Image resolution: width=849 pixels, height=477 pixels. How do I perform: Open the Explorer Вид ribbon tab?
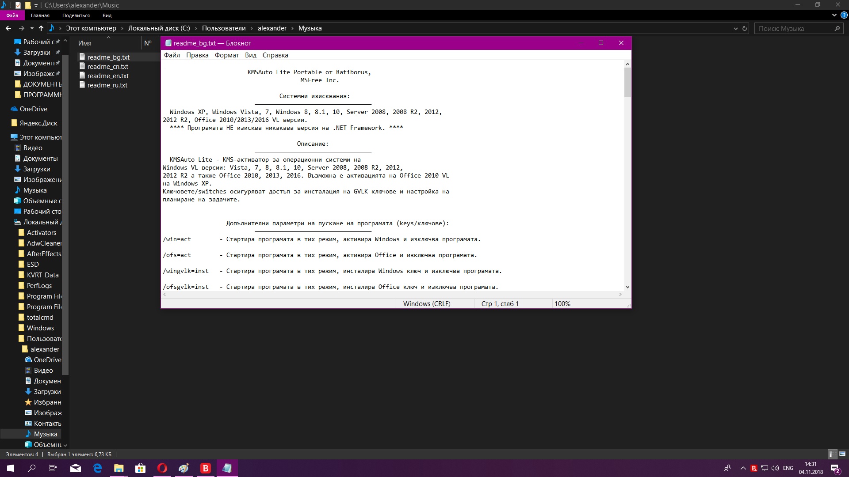107,15
